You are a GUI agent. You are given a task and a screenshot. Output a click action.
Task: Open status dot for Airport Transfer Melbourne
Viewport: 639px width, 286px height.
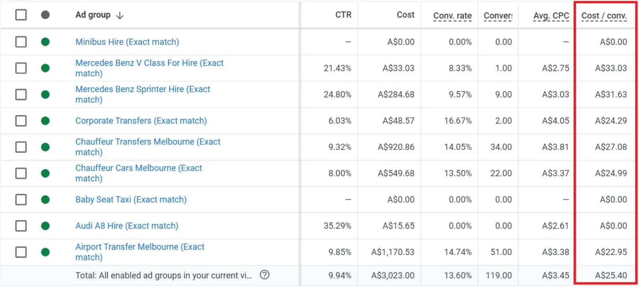45,252
